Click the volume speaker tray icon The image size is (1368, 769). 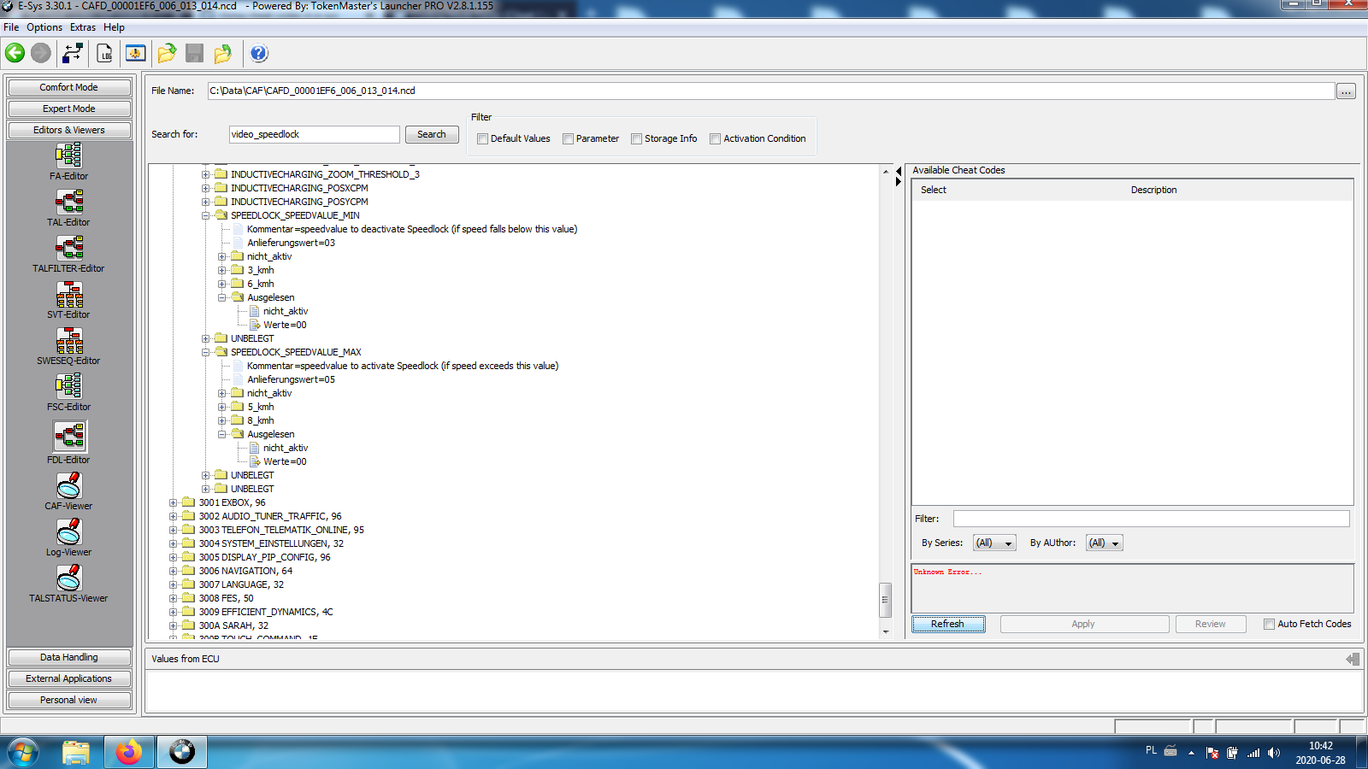(x=1274, y=753)
